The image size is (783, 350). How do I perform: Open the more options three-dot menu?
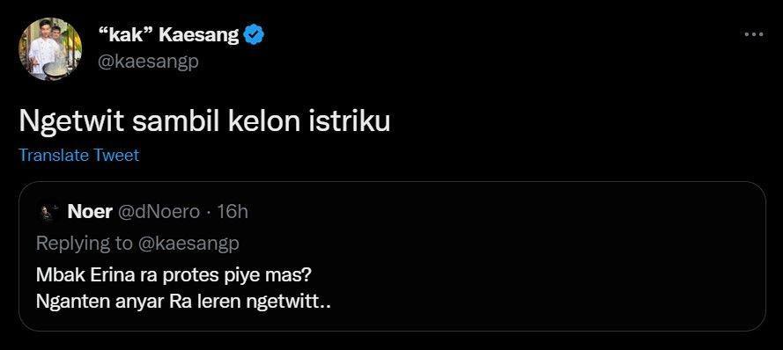[754, 34]
